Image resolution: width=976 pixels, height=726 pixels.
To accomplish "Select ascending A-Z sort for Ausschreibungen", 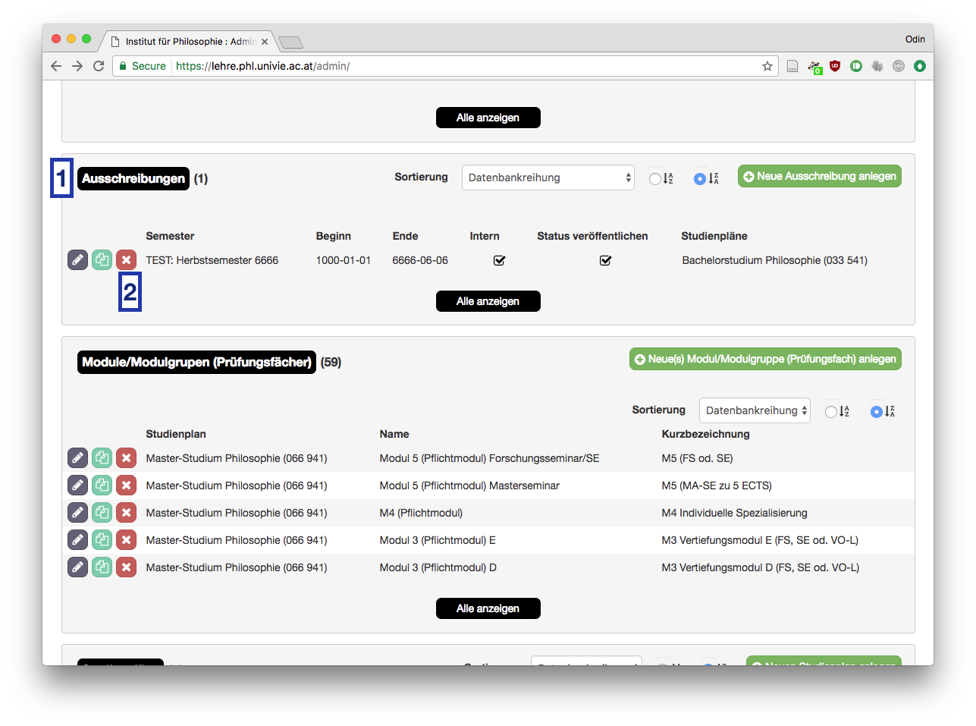I will tap(655, 179).
